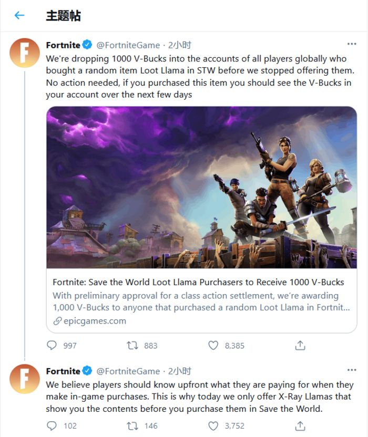This screenshot has height=437, width=368.
Task: Open the Fortnite Save the World image
Action: [x=201, y=188]
